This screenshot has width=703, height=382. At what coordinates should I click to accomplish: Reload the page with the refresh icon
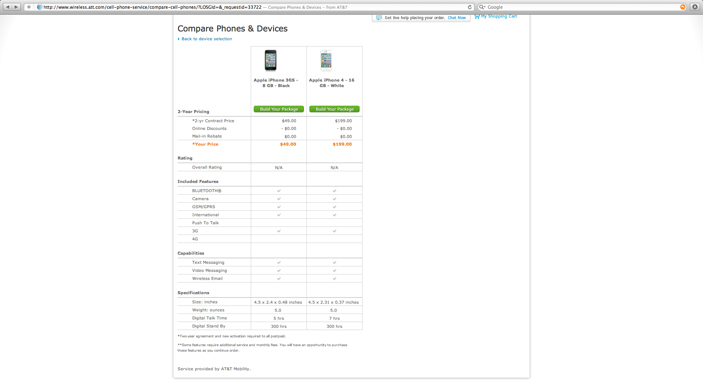point(470,7)
